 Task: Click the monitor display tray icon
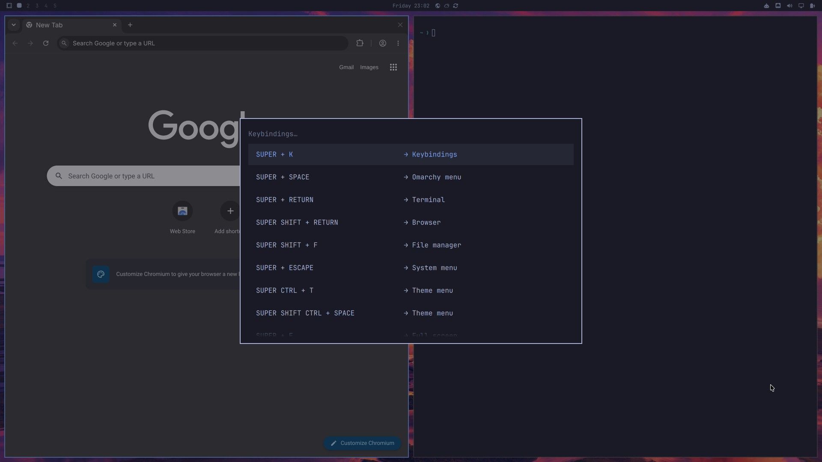click(x=801, y=6)
